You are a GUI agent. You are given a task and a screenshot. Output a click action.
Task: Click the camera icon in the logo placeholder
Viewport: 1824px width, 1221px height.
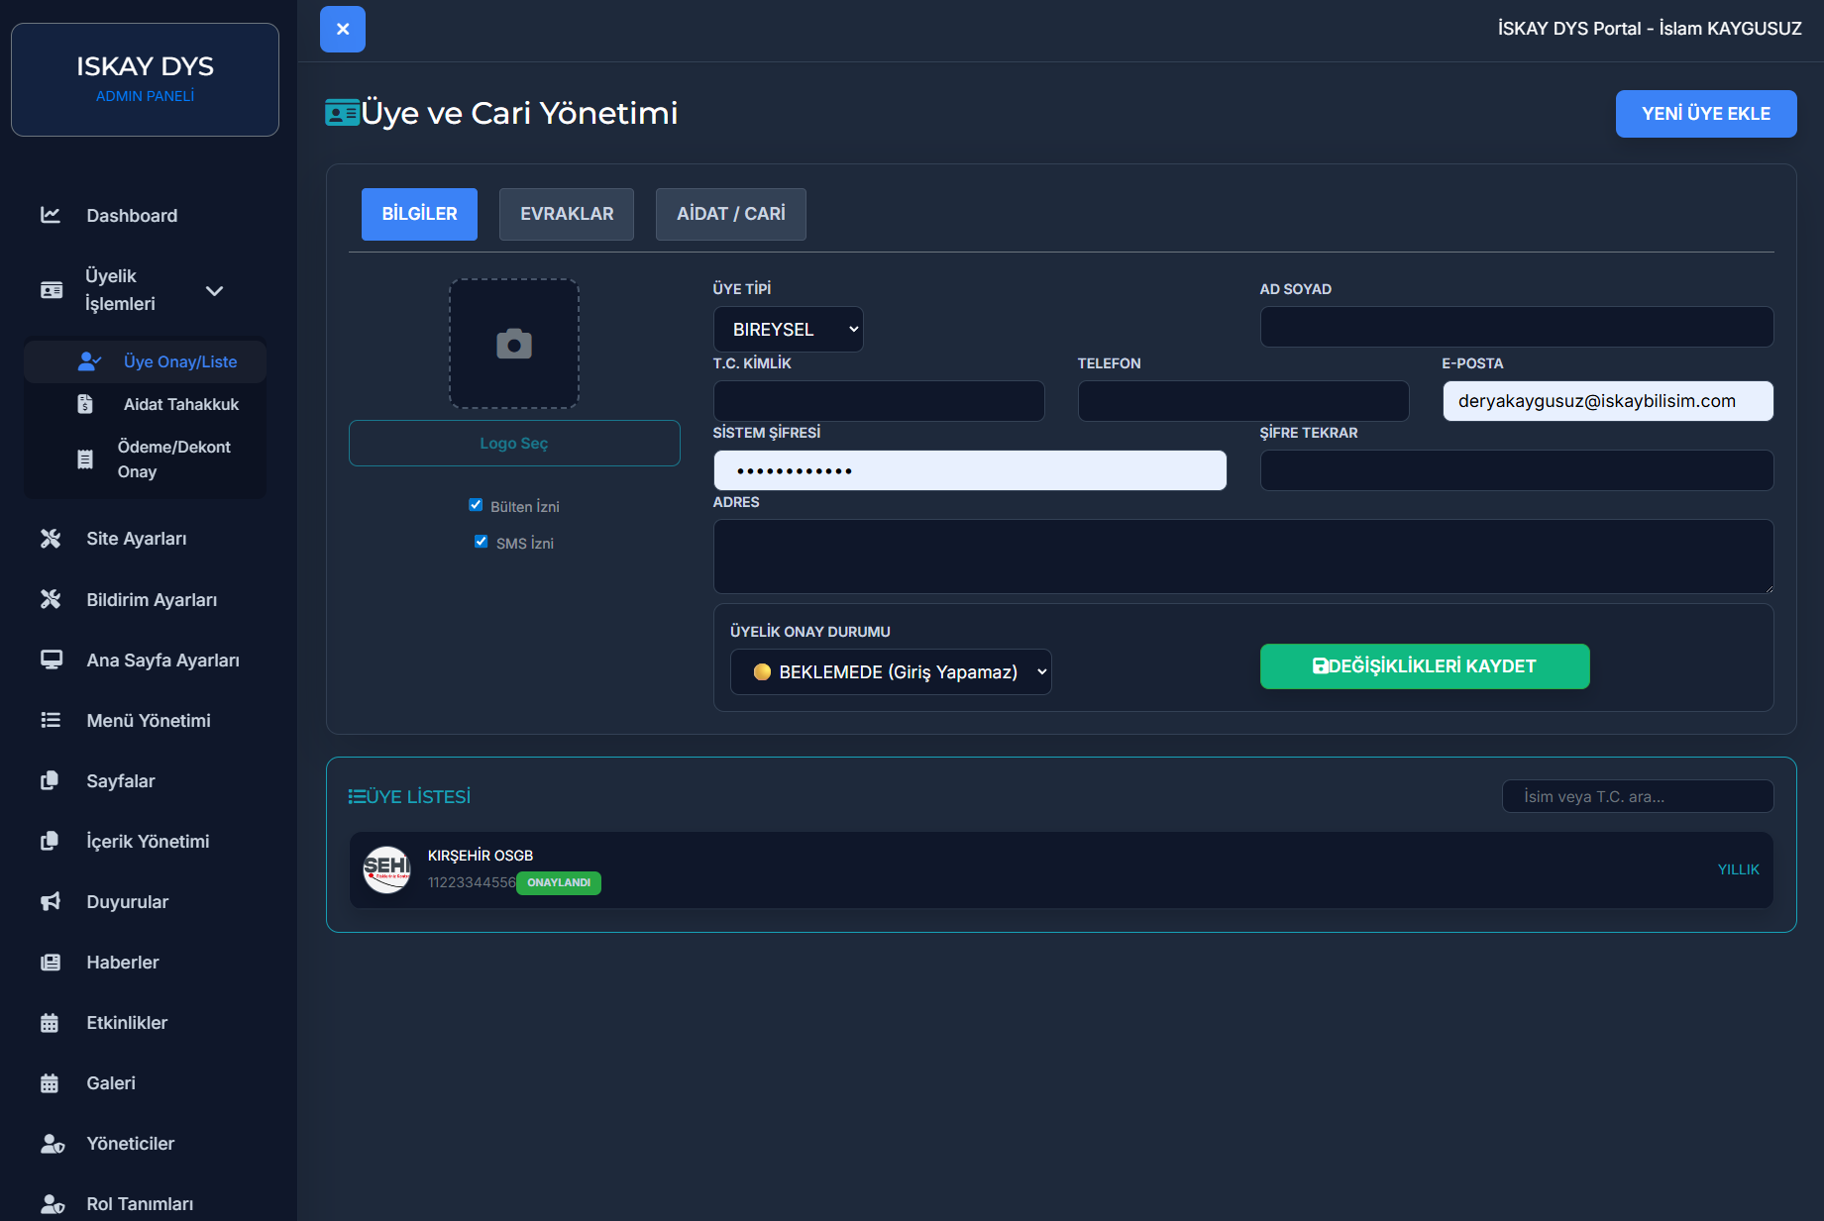click(513, 344)
